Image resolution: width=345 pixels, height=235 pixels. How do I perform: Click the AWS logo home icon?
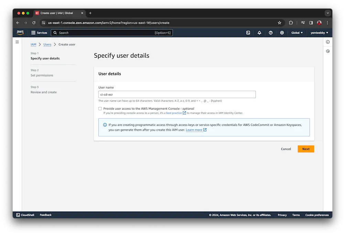(20, 33)
